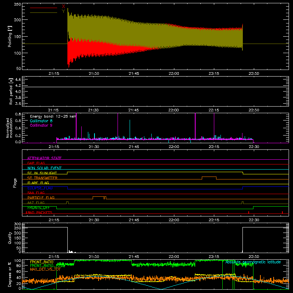Click the 0.4 tick on modulation axis
Image resolution: width=293 pixels, height=293 pixels.
(x=18, y=128)
